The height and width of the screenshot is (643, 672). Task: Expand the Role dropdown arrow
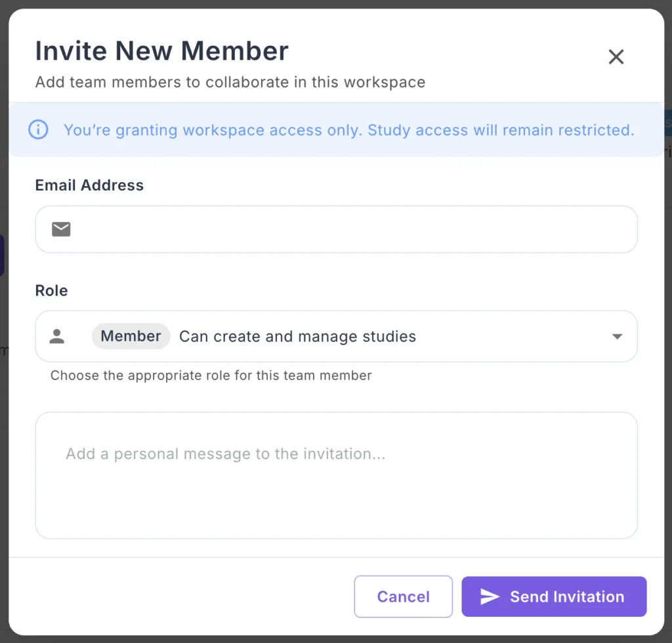[616, 336]
